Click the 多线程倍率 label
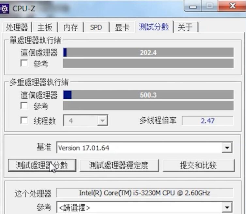246x214 pixels. [x=158, y=121]
